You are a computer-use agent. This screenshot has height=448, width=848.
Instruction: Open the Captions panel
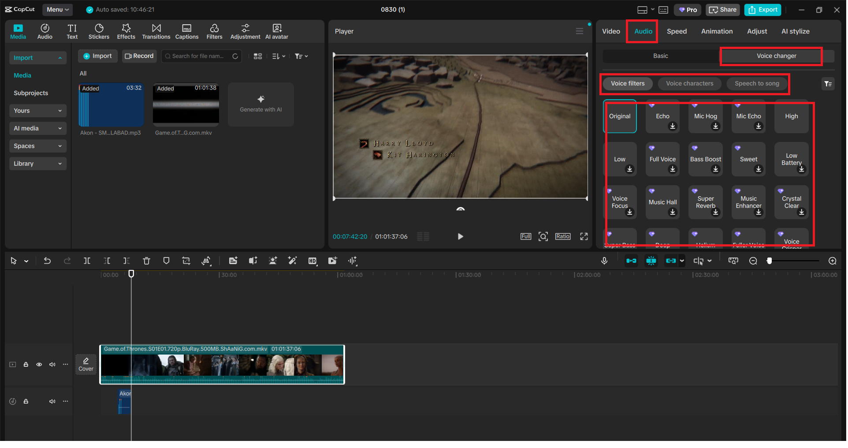[187, 32]
